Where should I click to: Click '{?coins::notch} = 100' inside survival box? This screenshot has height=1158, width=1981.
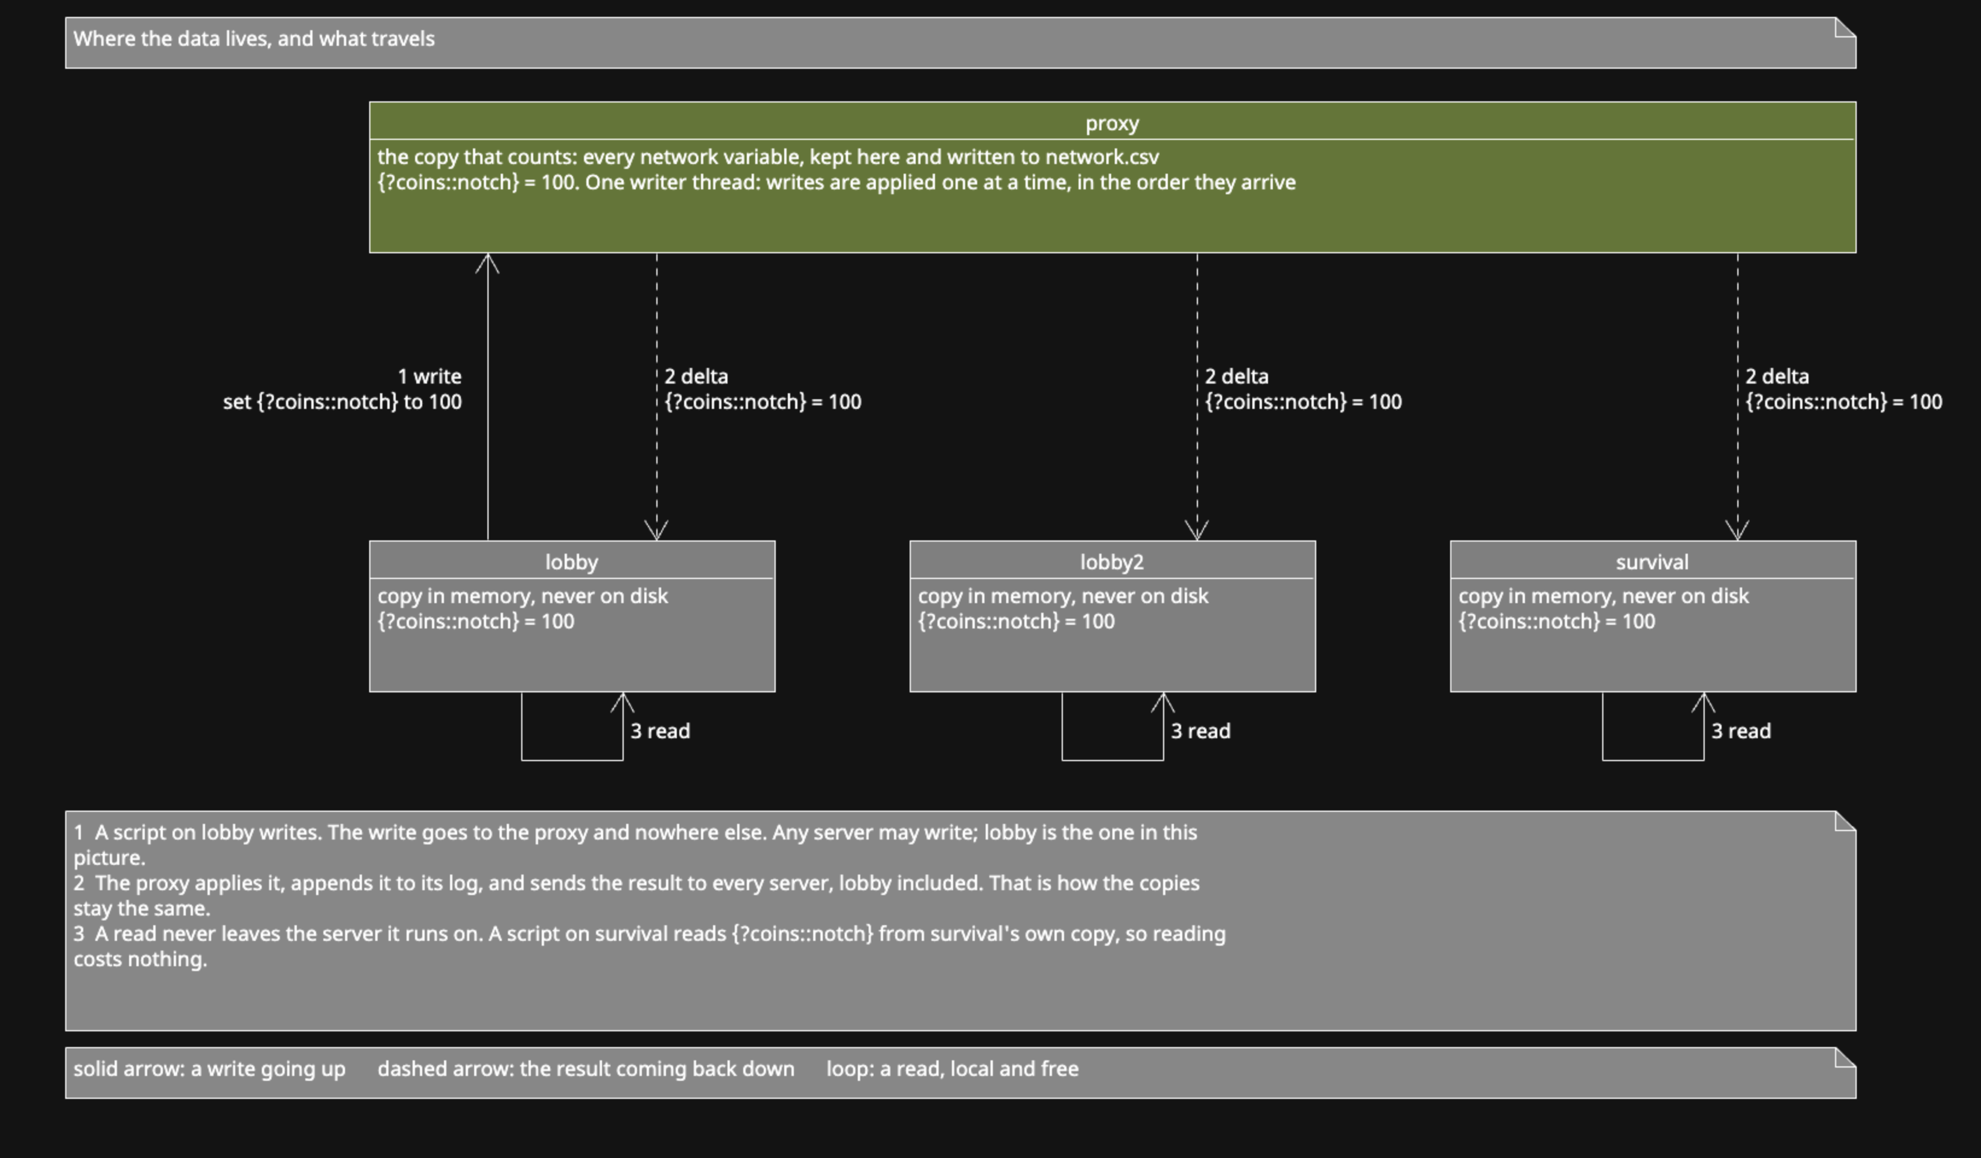click(1556, 621)
